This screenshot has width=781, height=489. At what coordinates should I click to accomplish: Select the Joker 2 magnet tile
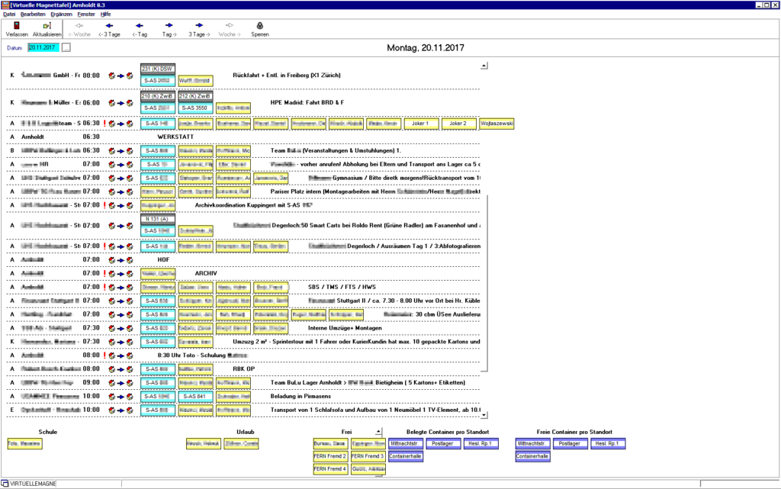click(x=458, y=124)
